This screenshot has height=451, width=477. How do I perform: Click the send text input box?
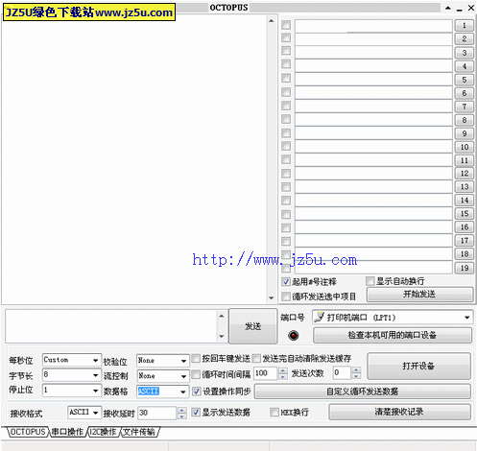coord(111,326)
